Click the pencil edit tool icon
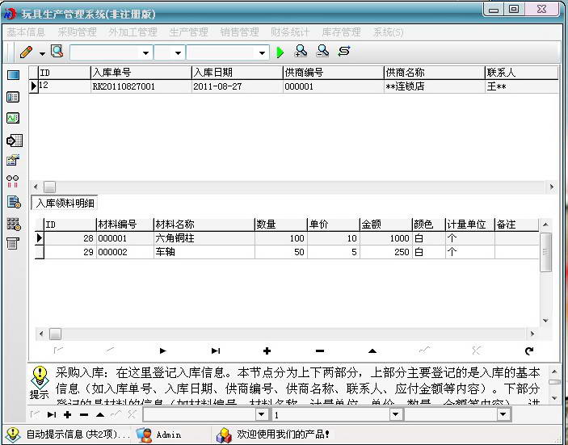The width and height of the screenshot is (568, 445). 26,52
